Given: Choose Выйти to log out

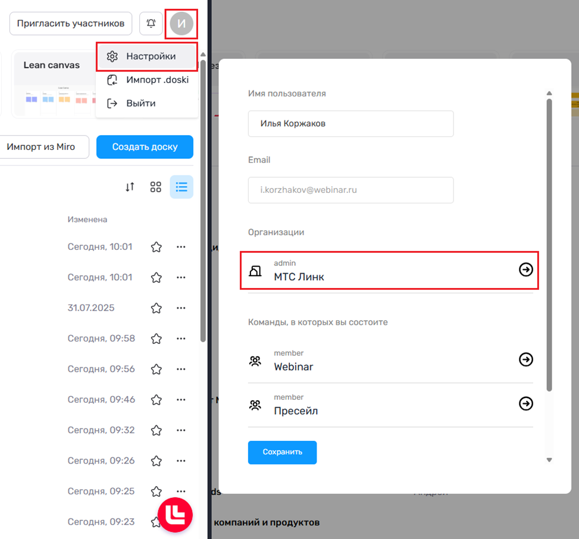Looking at the screenshot, I should point(147,104).
